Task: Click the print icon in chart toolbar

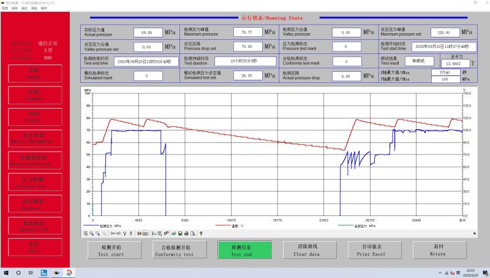Action: click(187, 233)
